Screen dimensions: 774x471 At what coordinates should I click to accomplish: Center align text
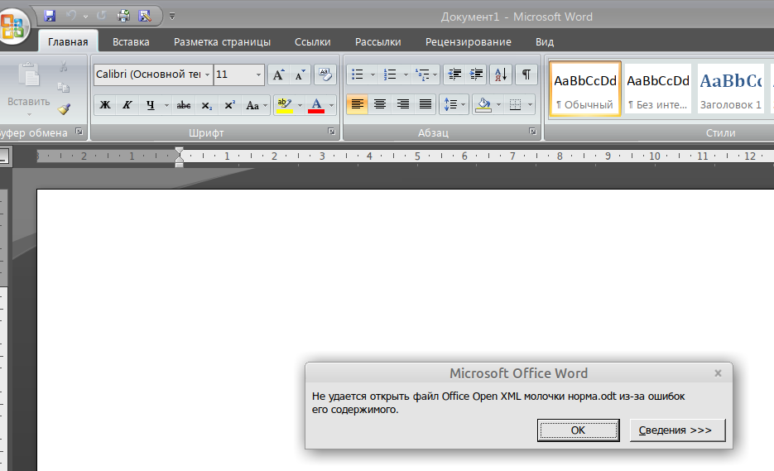(380, 104)
